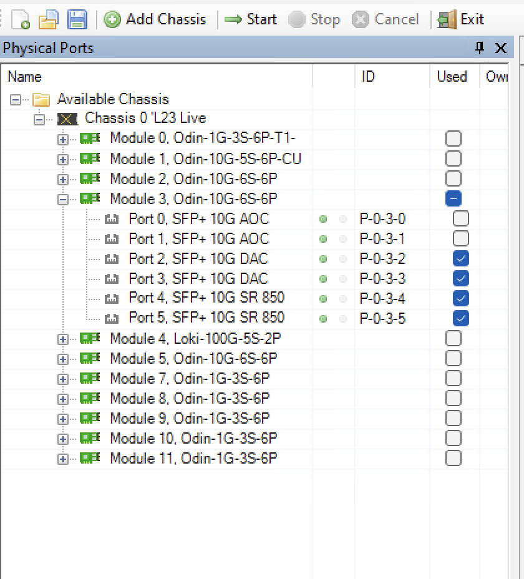Click the New configuration file icon
The width and height of the screenshot is (524, 579).
pyautogui.click(x=21, y=19)
